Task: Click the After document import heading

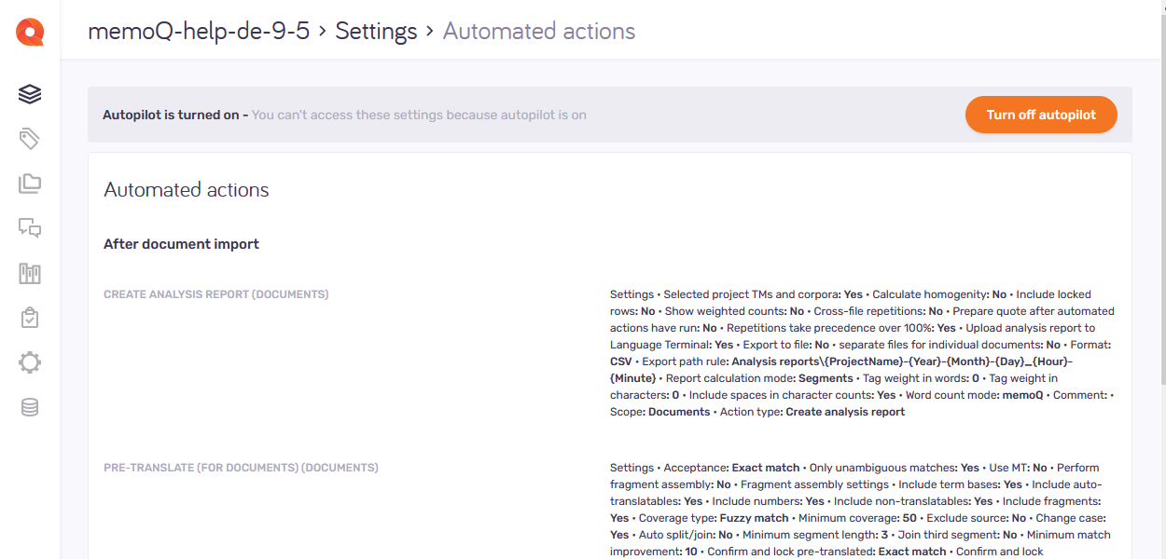Action: (x=181, y=244)
